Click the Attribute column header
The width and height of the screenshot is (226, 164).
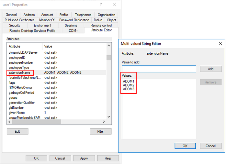click(x=25, y=46)
